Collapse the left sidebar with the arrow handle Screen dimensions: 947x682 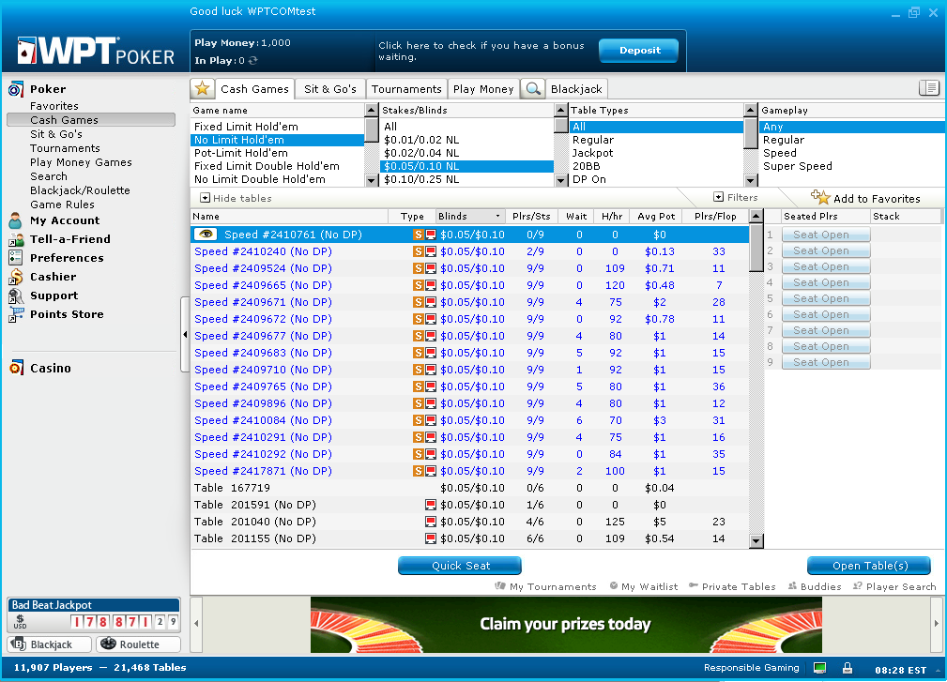185,334
